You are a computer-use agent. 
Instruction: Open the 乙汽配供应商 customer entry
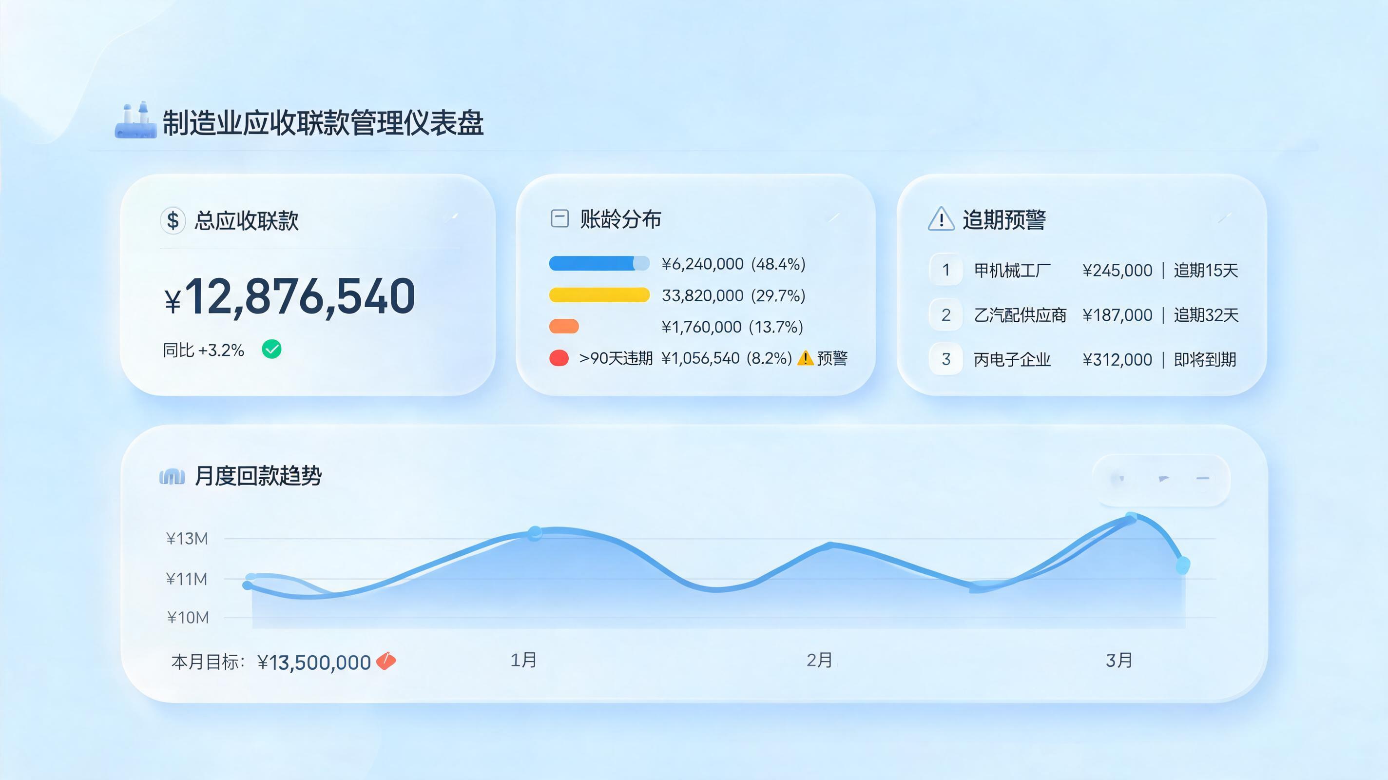[1020, 315]
